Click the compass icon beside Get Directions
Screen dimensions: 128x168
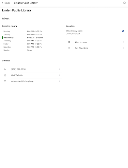[69, 48]
